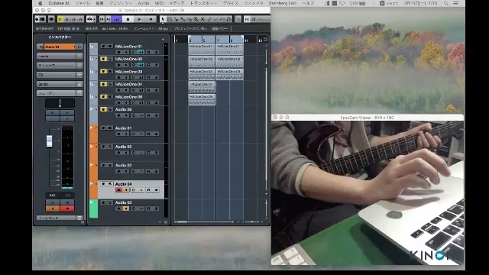This screenshot has width=489, height=275.
Task: Select the Glue tool in toolbar
Action: tap(183, 19)
